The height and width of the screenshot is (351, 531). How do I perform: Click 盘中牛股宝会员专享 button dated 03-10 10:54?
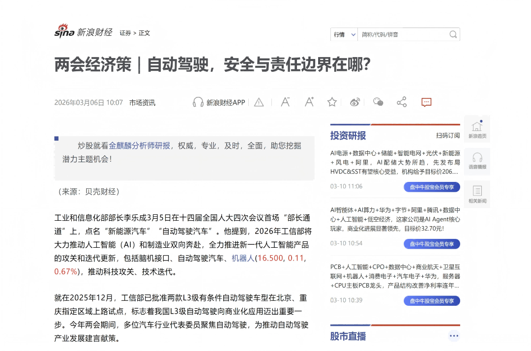(x=432, y=244)
